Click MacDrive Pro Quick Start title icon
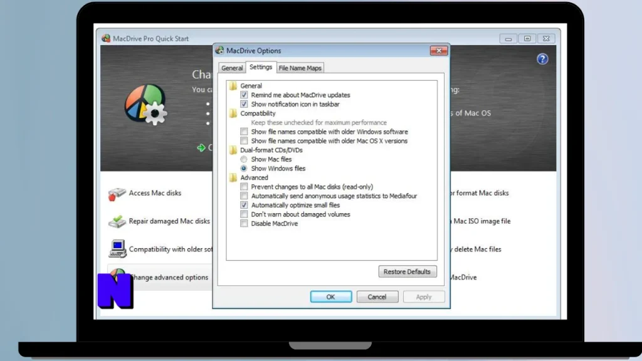The image size is (642, 361). [106, 38]
